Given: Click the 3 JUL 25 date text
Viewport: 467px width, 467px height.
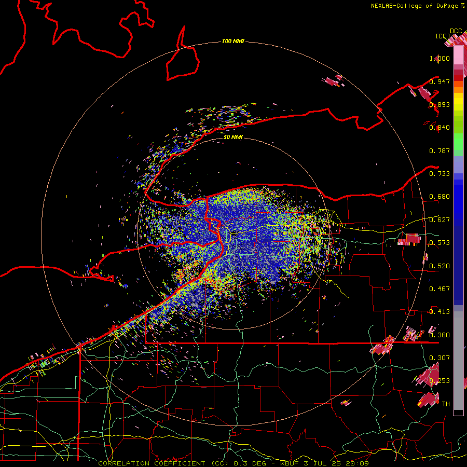Looking at the screenshot, I should pos(323,463).
